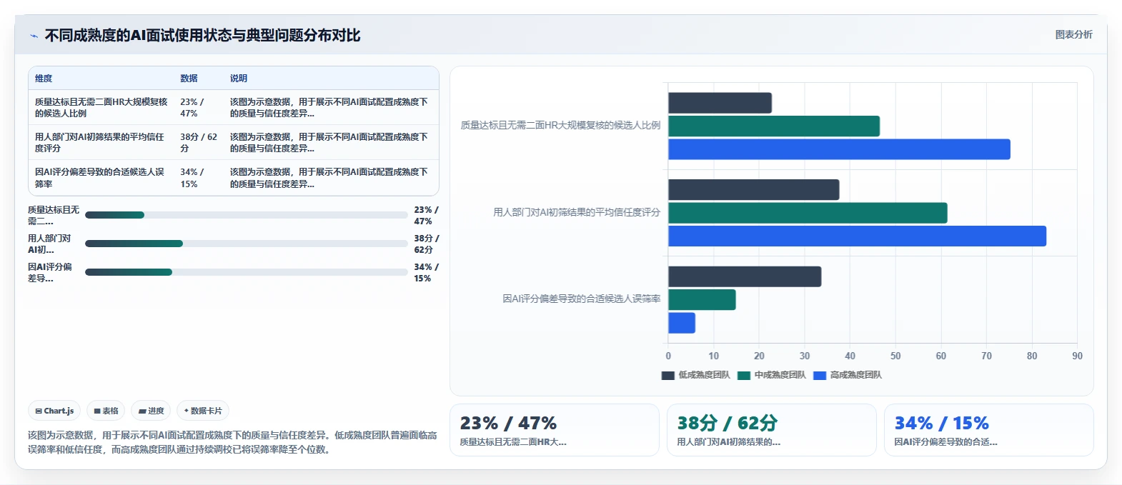Click the chart y-axis label 质量达标且无需二面HR大规模复核的候选人比例

[560, 125]
